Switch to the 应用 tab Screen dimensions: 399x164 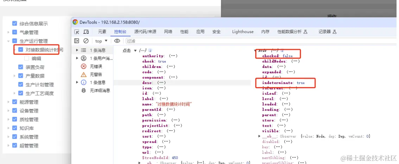tap(200, 32)
